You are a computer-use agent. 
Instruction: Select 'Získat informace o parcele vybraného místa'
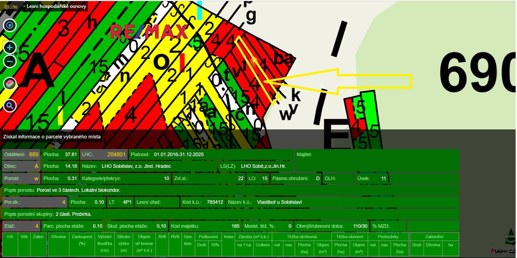52,137
